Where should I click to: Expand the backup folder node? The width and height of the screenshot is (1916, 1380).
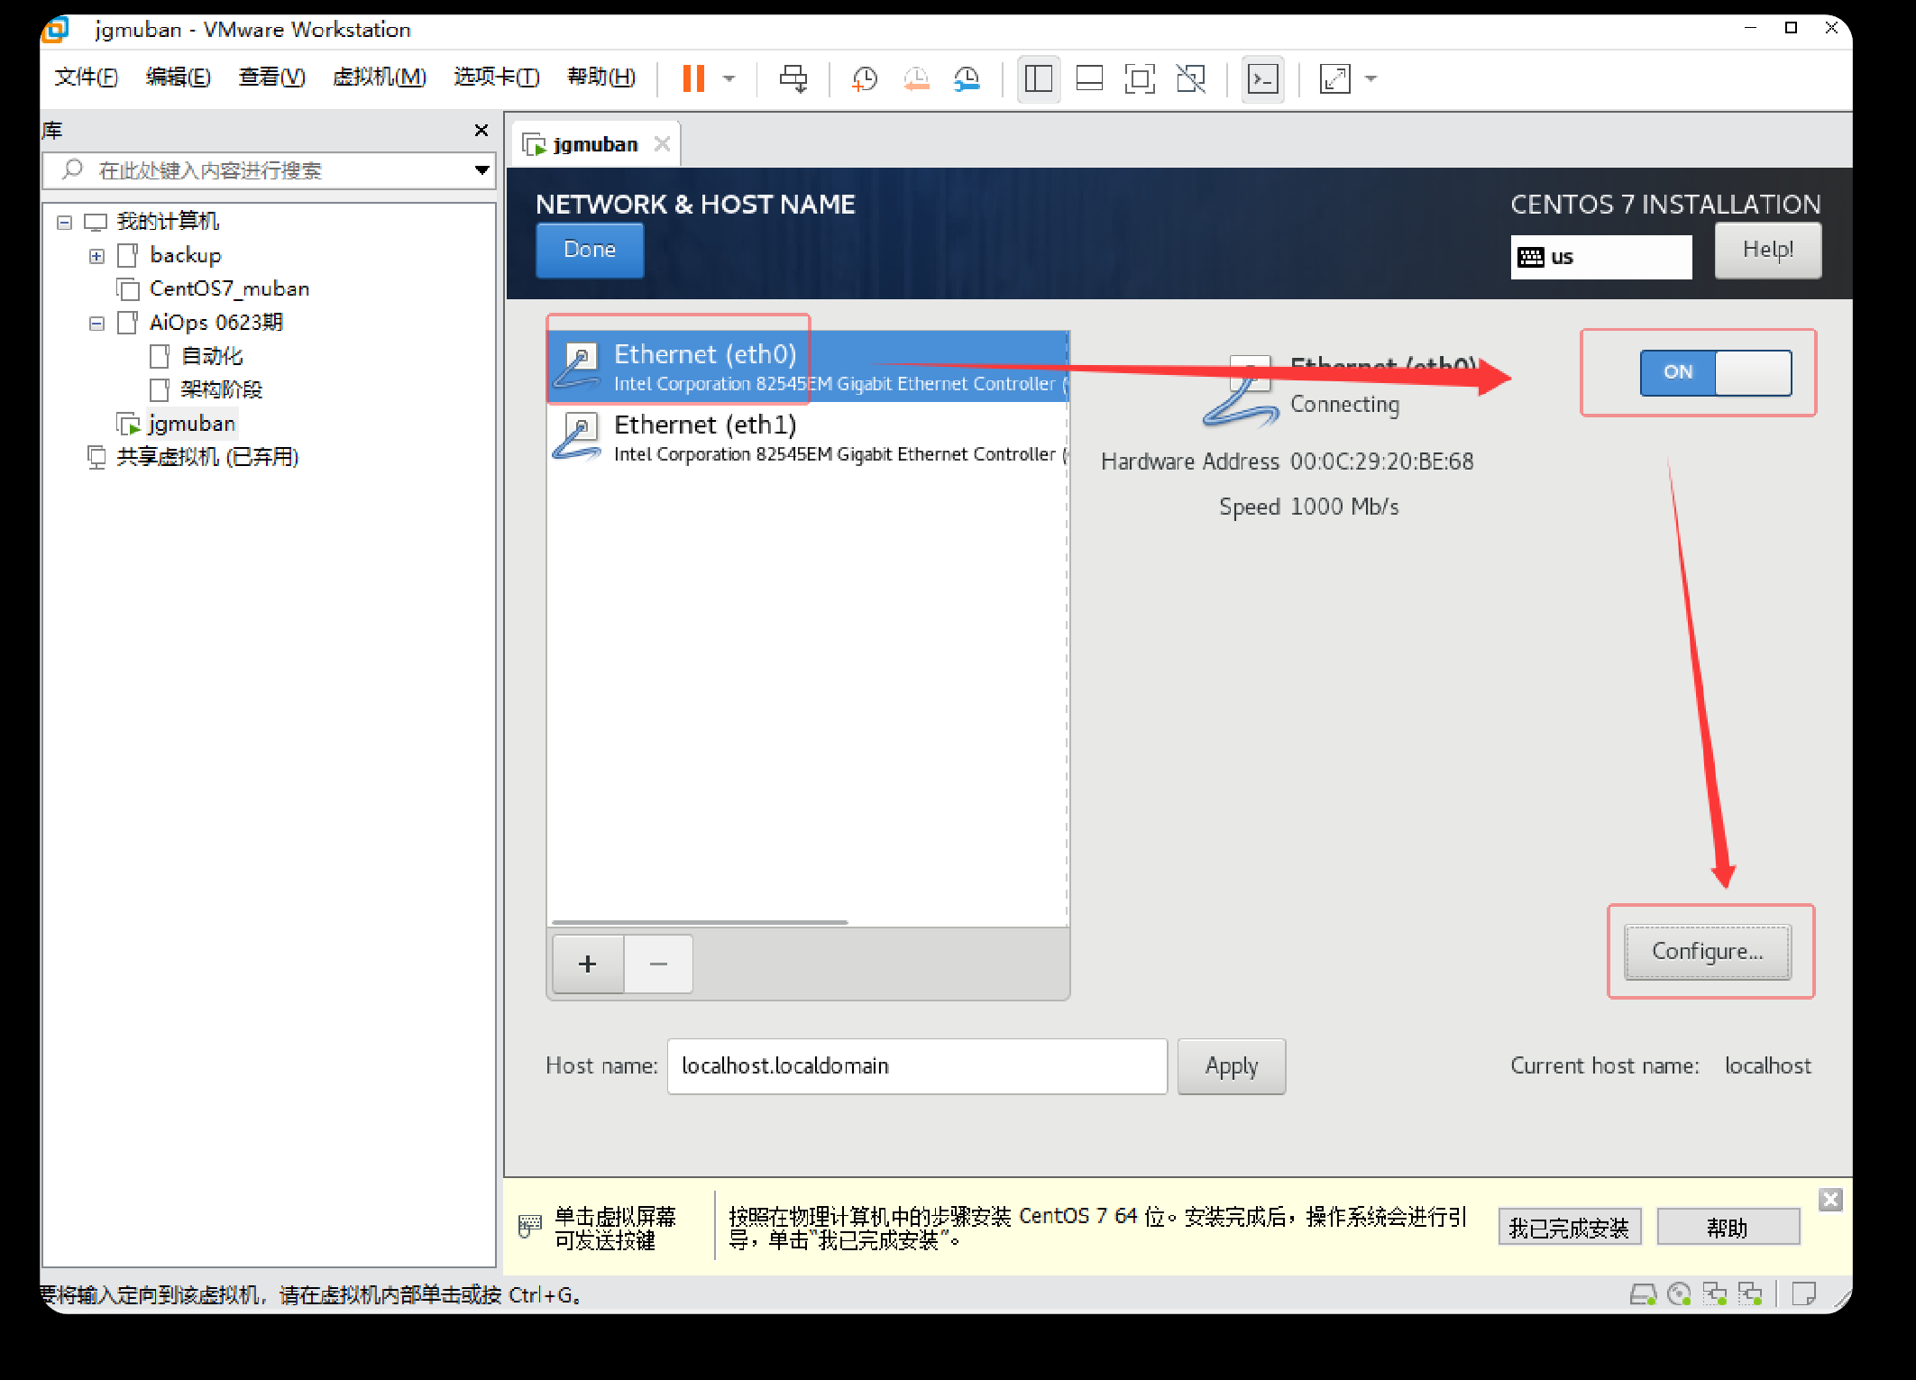96,256
